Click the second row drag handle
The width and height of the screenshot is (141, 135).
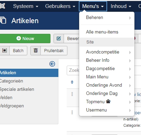pos(72,112)
